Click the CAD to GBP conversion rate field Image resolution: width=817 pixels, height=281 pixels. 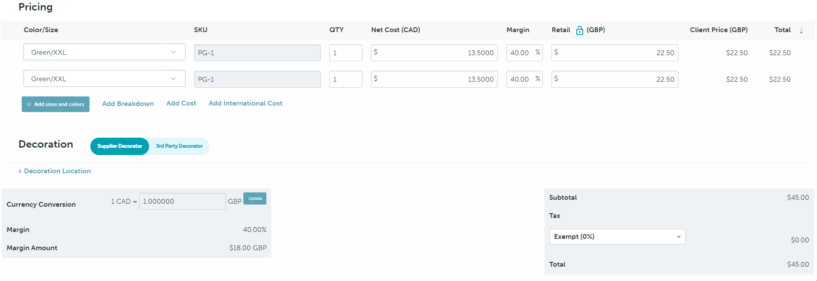[x=182, y=202]
